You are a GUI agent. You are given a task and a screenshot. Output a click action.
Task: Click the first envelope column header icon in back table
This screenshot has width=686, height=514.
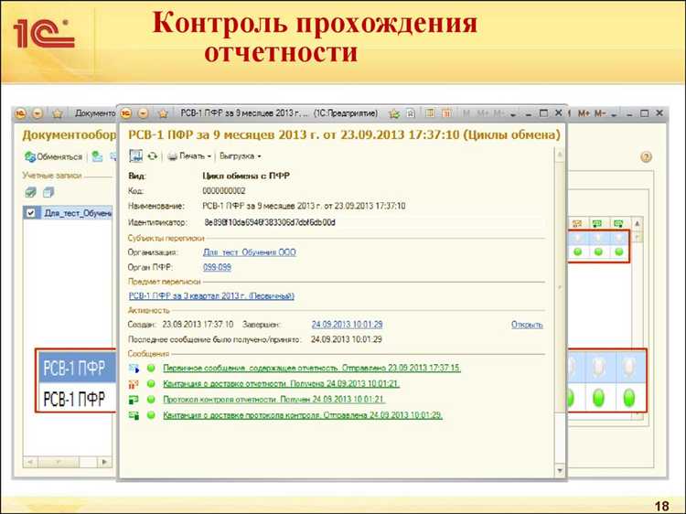(x=577, y=223)
